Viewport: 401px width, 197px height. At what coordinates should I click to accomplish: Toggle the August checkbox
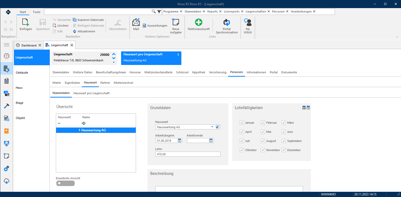point(263,141)
